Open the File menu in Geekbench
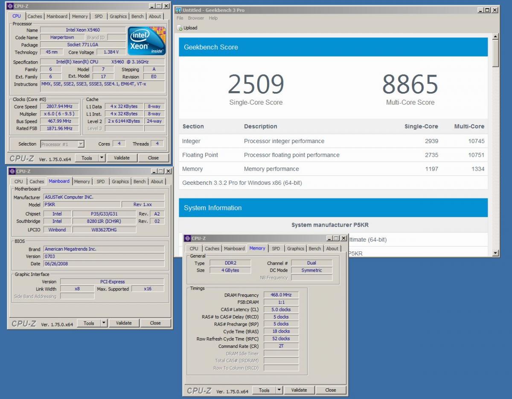 point(180,18)
